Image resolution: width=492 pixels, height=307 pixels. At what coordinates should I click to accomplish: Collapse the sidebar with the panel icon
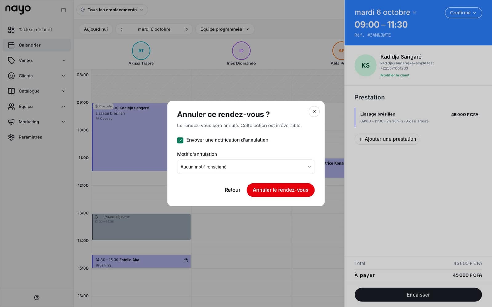64,10
